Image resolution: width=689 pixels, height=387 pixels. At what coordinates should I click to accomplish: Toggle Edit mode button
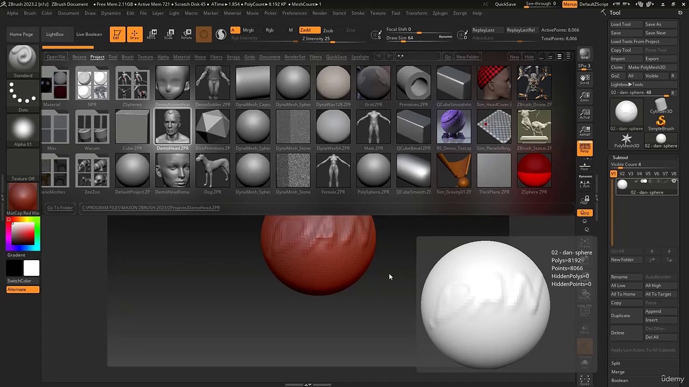116,34
